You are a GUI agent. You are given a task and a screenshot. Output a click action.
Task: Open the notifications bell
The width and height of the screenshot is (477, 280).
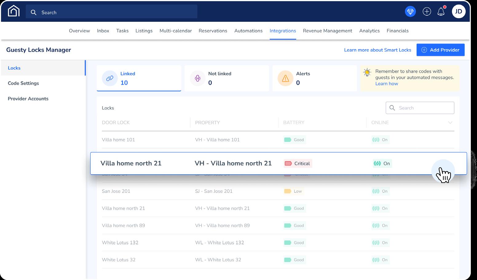click(x=441, y=12)
